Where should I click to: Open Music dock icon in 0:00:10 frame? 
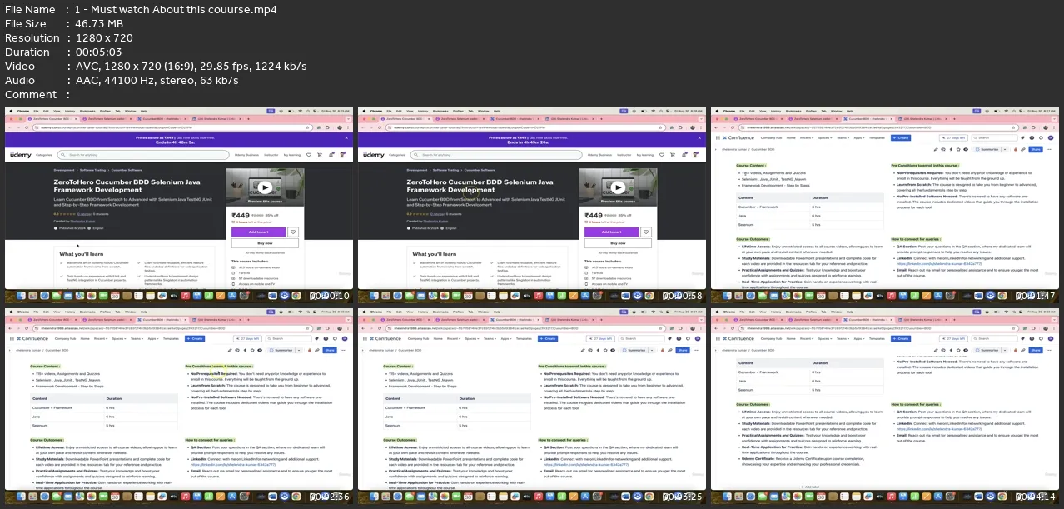(x=185, y=296)
